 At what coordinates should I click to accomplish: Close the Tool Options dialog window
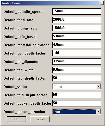tap(102, 3)
